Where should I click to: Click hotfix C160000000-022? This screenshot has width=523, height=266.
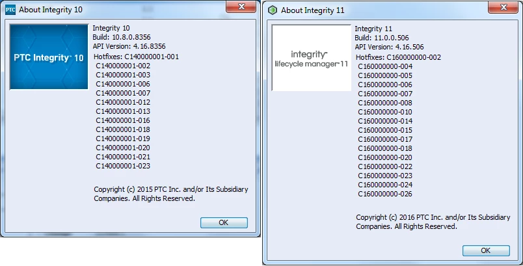pos(385,166)
